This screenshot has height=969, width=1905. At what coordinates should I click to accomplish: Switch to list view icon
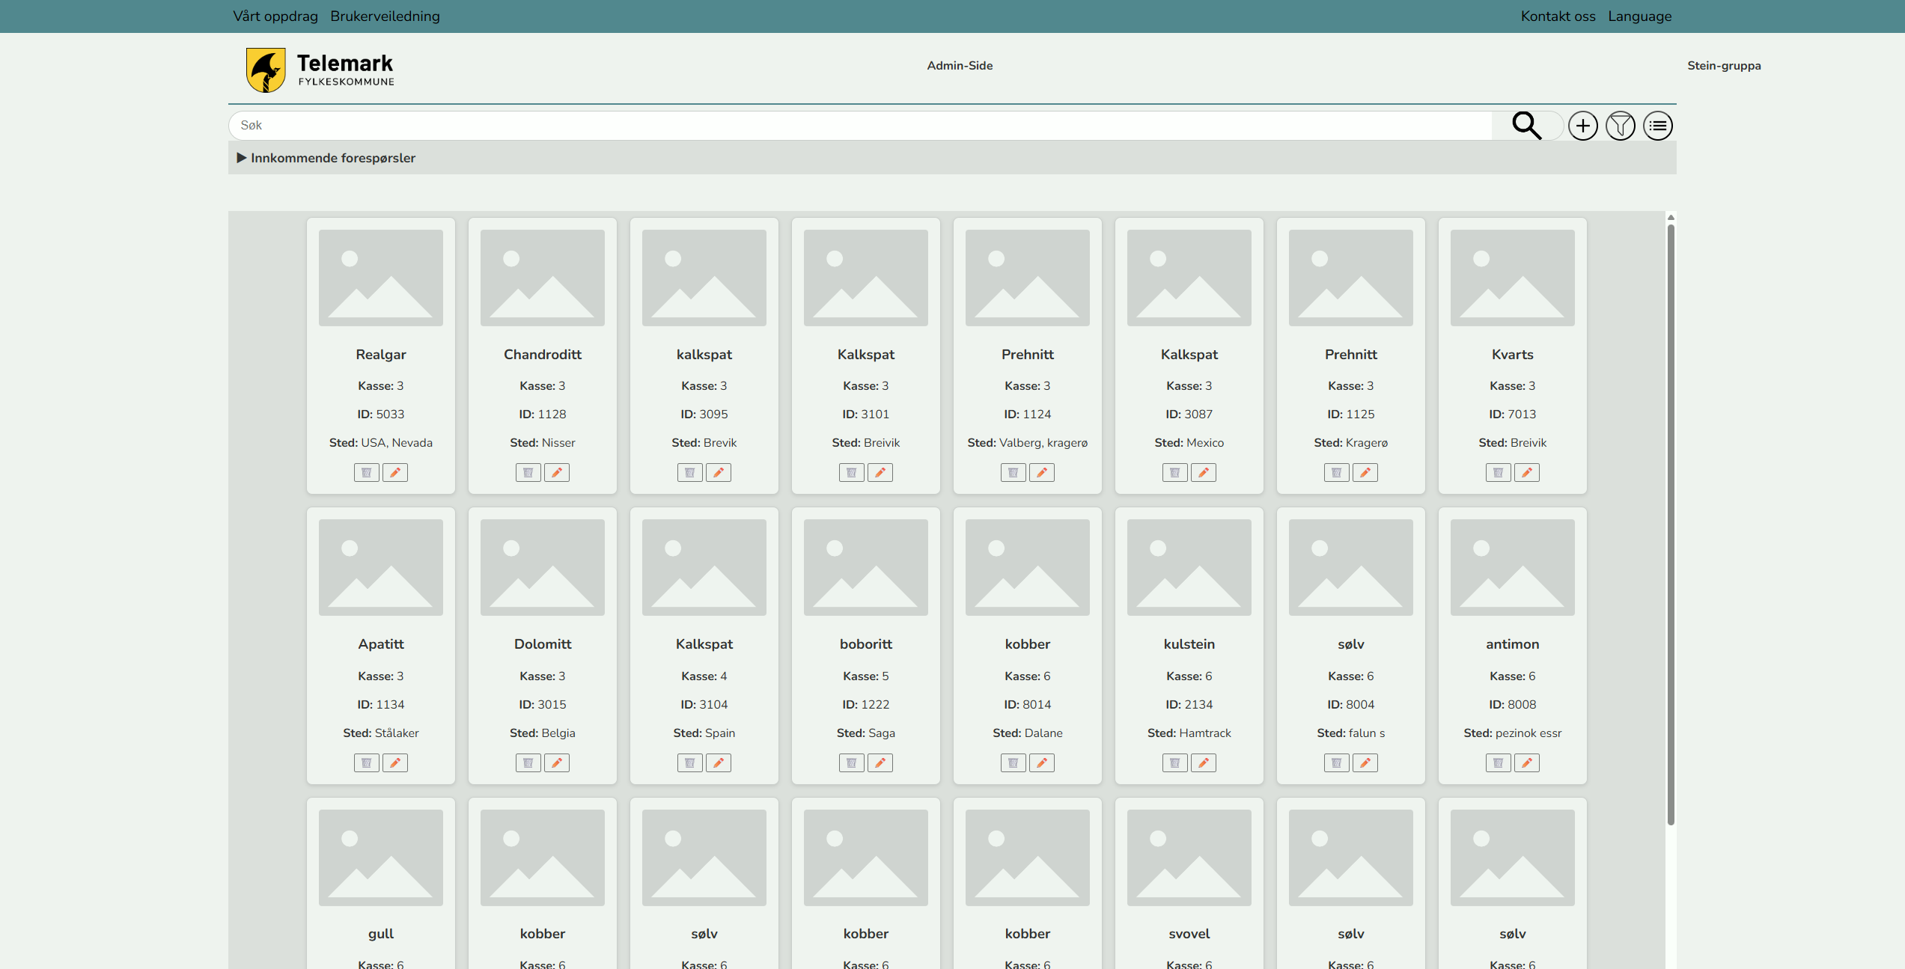pos(1657,126)
